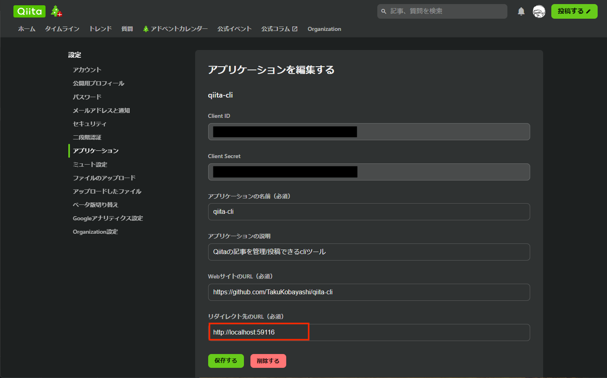Click the application name field
The width and height of the screenshot is (607, 378).
[x=369, y=212]
